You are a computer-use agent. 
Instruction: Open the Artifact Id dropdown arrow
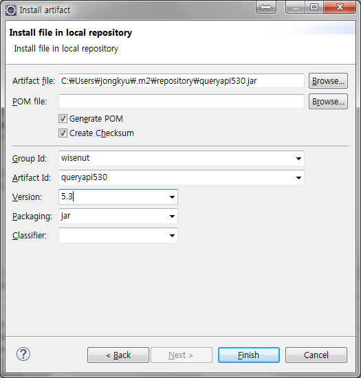pos(298,178)
